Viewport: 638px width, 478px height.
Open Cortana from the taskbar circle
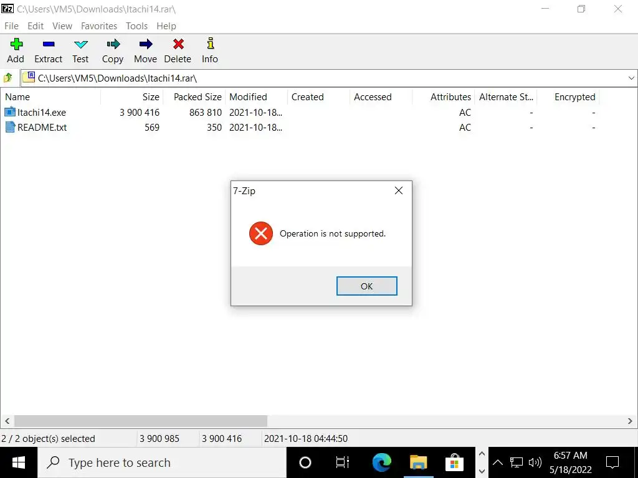click(305, 462)
